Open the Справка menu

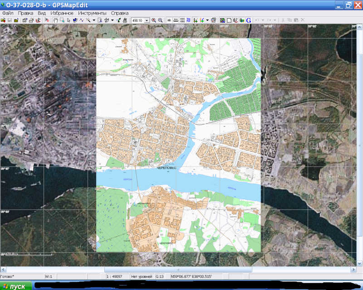(119, 14)
